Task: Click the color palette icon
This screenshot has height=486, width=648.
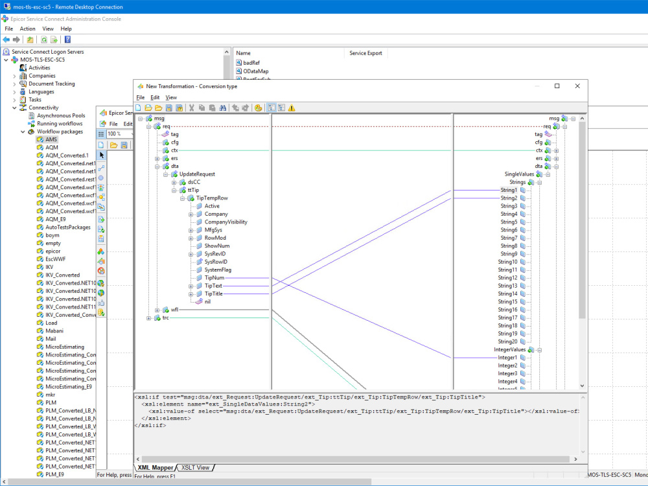Action: pos(259,108)
